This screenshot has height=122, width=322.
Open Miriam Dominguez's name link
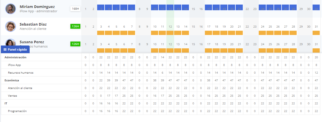[37, 7]
